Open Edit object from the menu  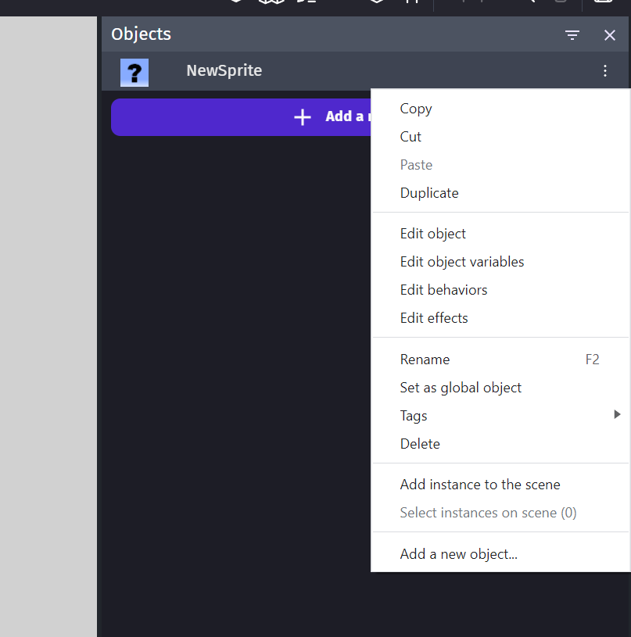pyautogui.click(x=432, y=234)
